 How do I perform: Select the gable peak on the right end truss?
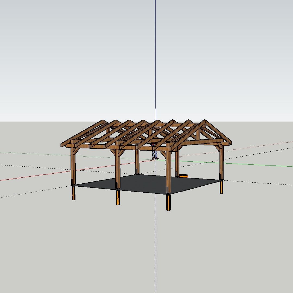(x=205, y=122)
